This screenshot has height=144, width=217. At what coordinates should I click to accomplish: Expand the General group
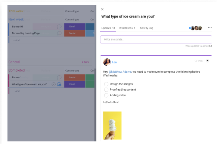[x=14, y=62]
